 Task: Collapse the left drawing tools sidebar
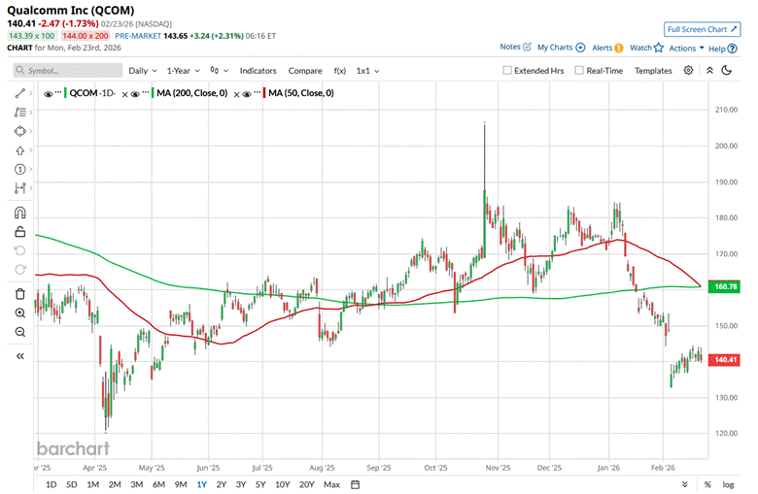19,356
